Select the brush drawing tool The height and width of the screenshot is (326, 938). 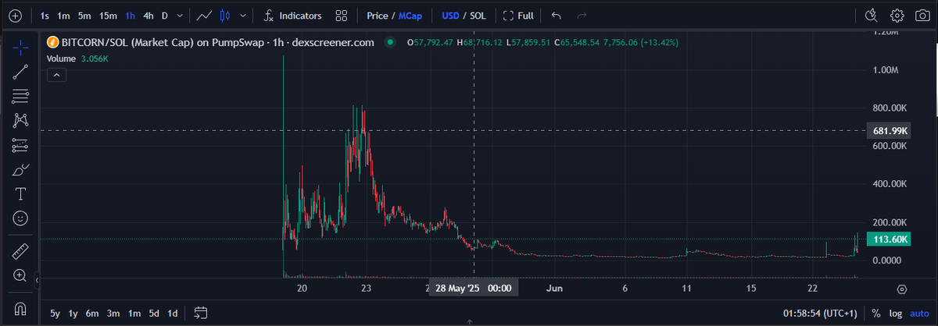tap(20, 169)
